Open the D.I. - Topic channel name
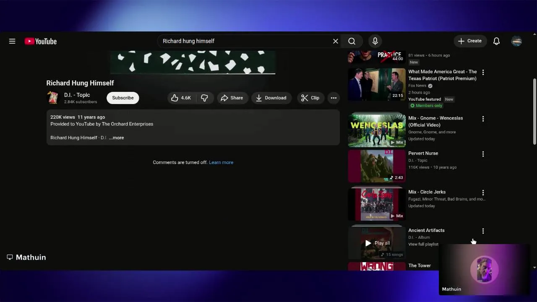 tap(77, 95)
